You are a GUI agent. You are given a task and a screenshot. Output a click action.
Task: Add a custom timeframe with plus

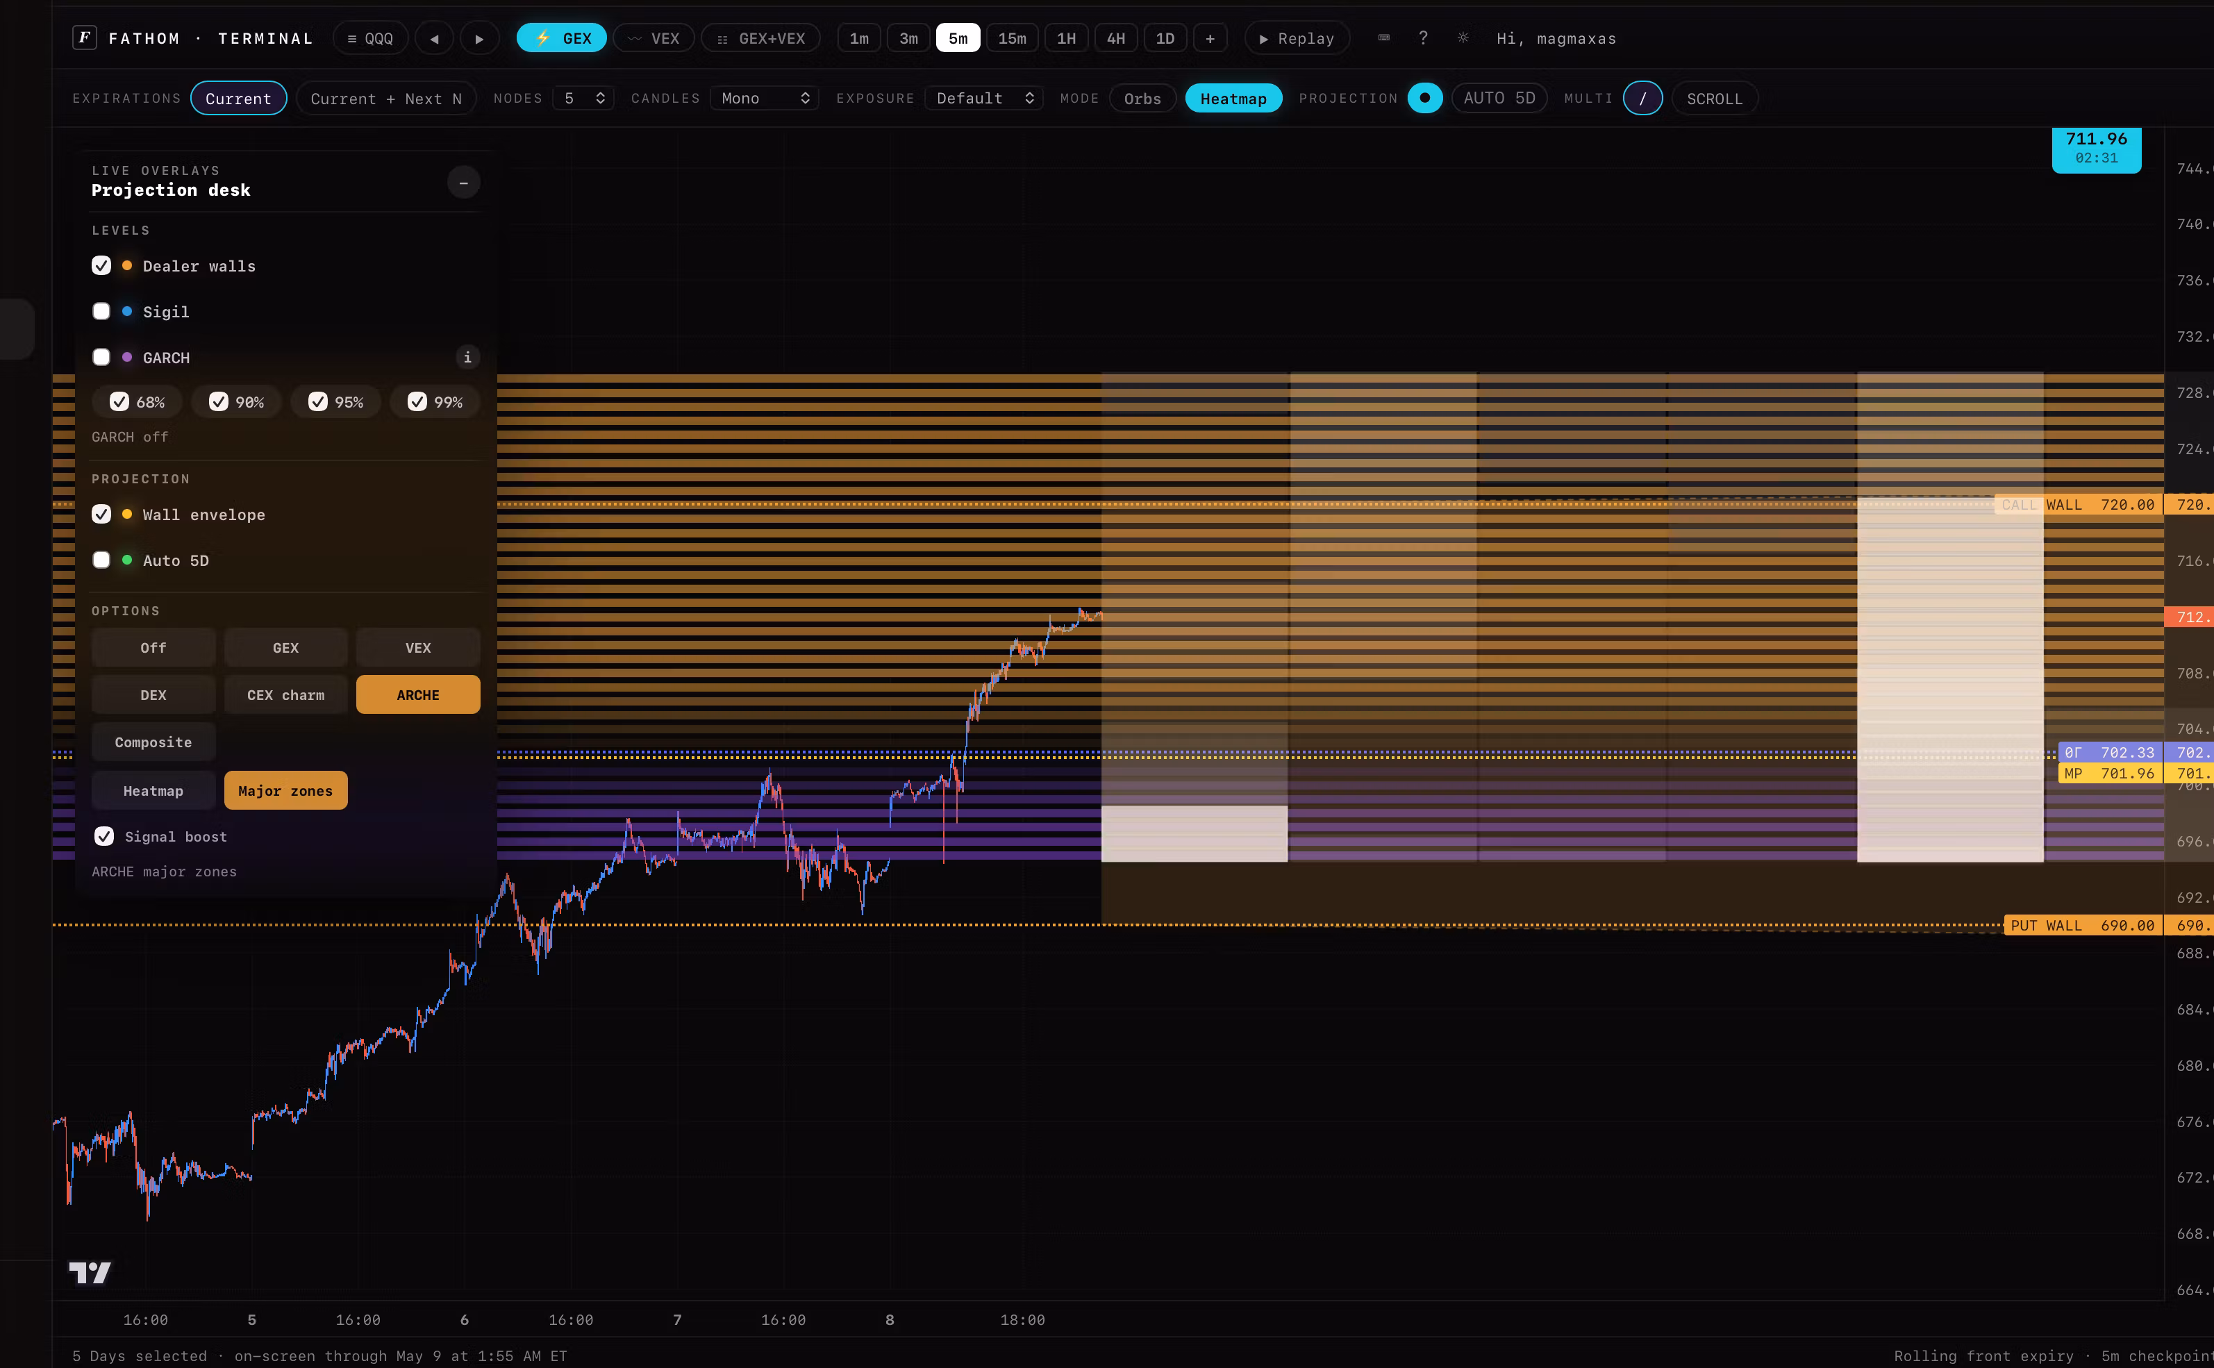[1210, 38]
